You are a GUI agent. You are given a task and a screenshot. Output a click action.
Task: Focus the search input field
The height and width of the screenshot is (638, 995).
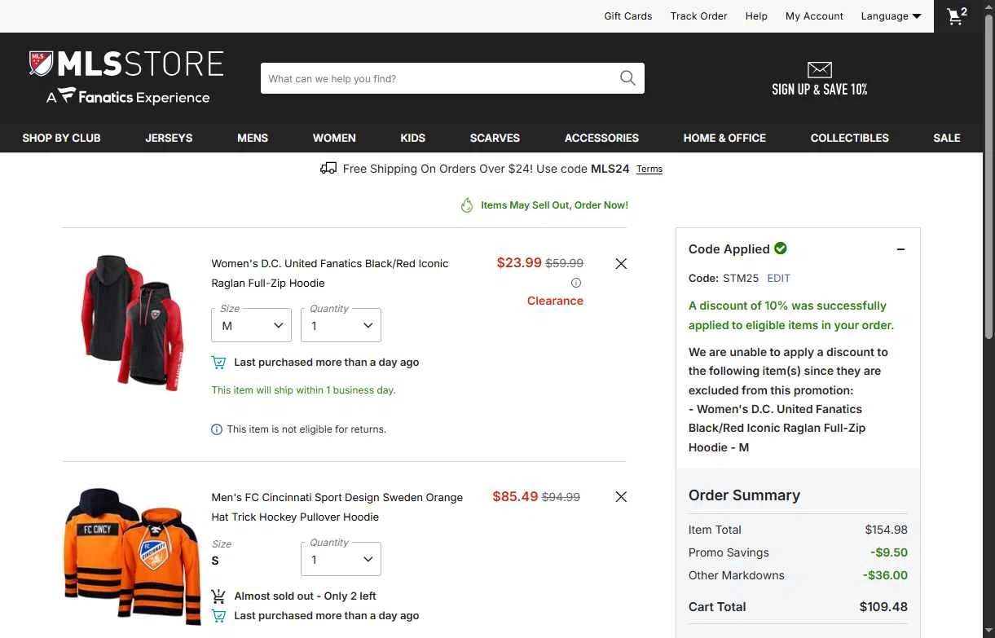click(440, 78)
